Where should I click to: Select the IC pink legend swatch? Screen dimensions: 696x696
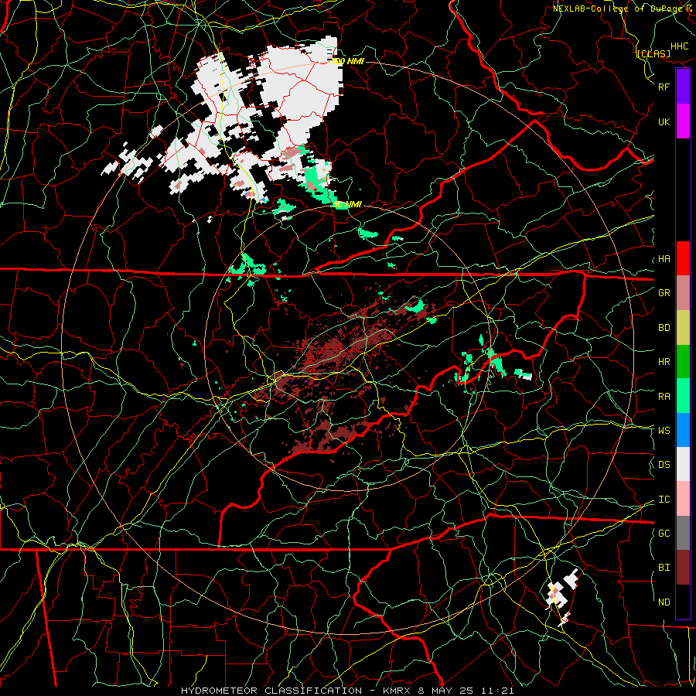coord(683,499)
